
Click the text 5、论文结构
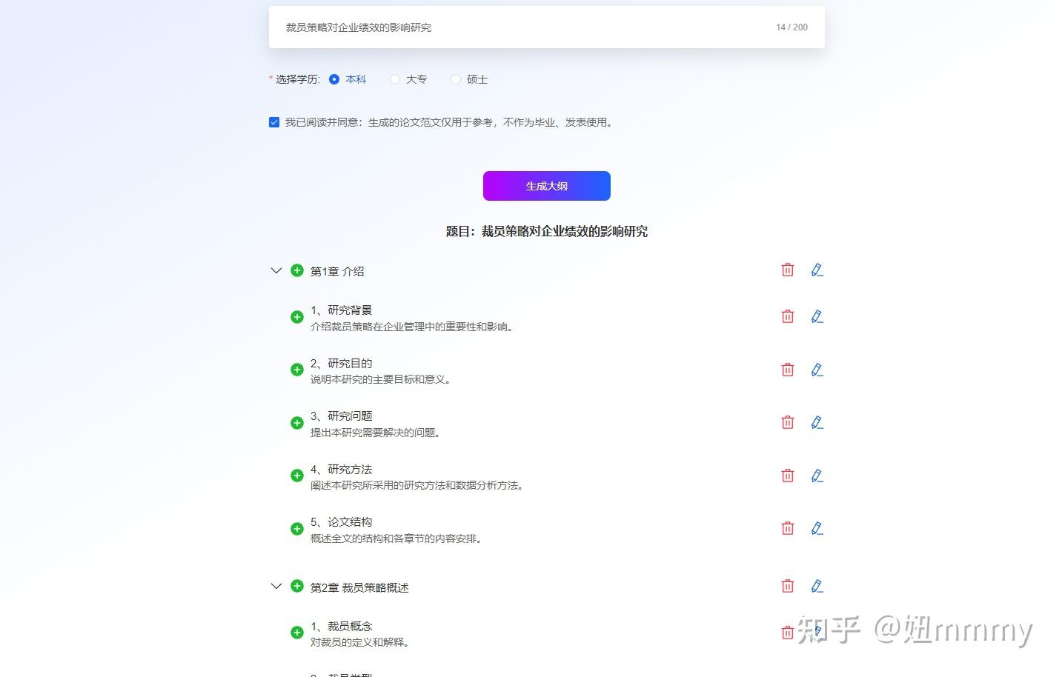click(341, 522)
